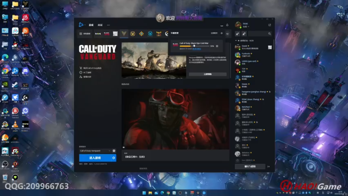Select the Modern Warfare II game icon

(98, 34)
